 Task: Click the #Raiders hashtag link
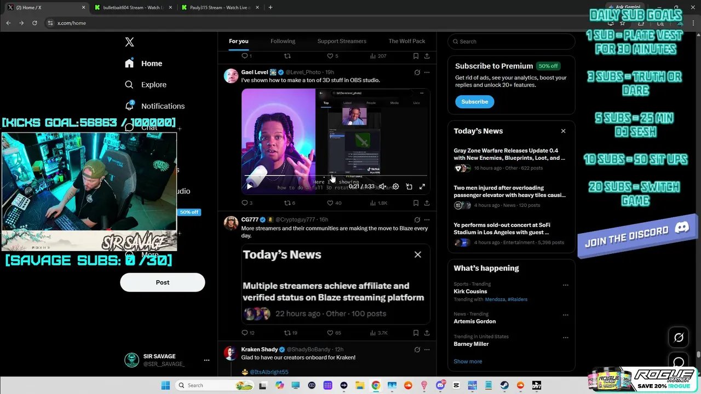518,300
